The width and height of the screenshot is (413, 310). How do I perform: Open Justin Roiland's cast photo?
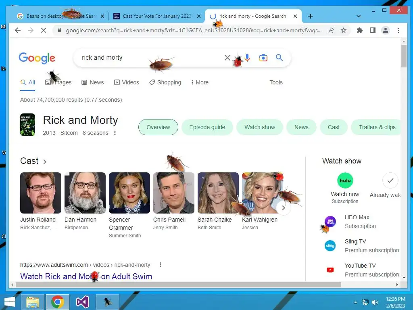[41, 193]
